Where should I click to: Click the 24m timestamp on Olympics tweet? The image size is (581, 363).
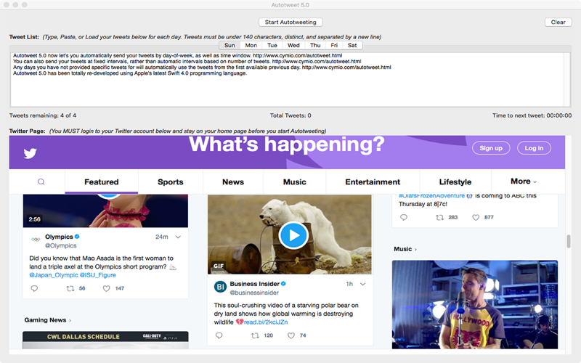pyautogui.click(x=161, y=237)
